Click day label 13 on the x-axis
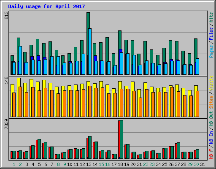This screenshot has height=169, width=216. coord(89,164)
